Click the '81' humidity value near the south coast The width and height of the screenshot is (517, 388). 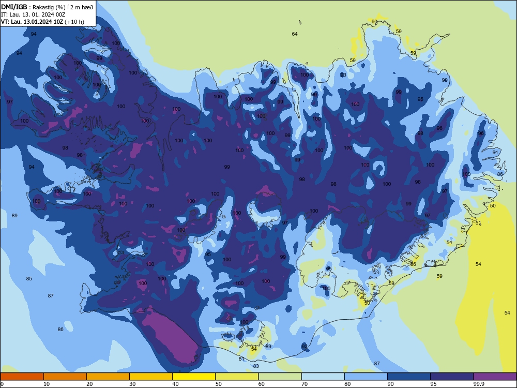click(241, 359)
